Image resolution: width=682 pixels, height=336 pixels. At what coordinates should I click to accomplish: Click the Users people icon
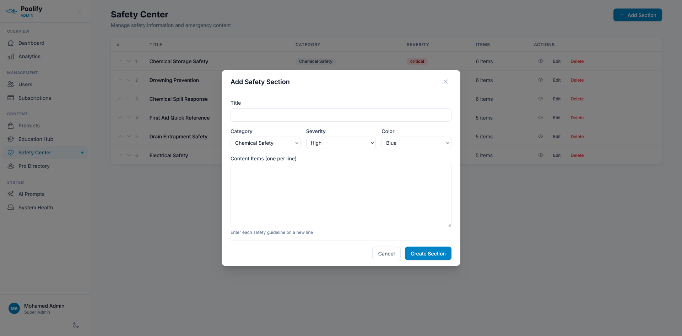coord(11,84)
